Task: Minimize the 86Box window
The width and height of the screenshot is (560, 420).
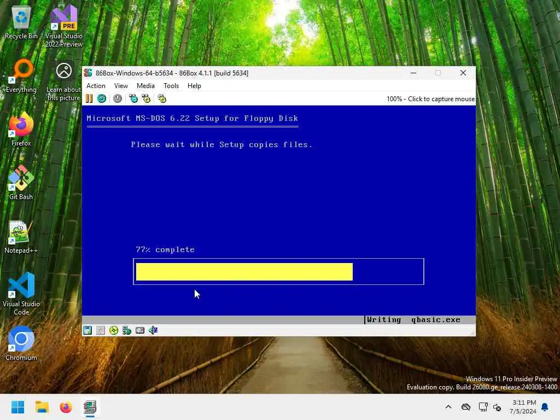Action: [x=413, y=73]
